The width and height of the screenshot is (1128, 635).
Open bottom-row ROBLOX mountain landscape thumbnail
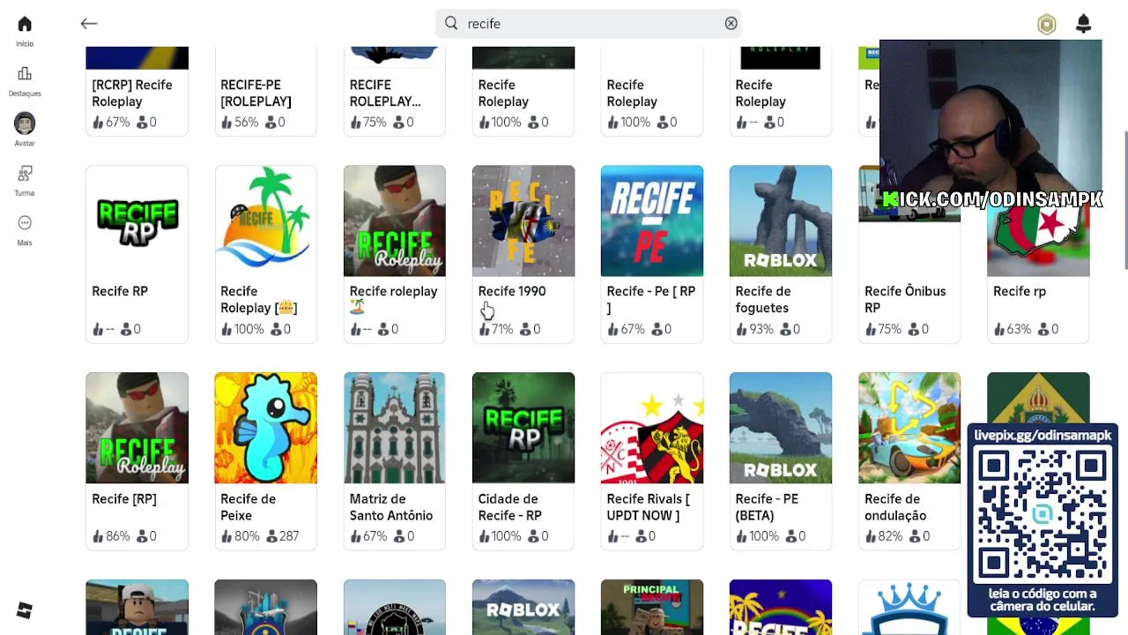[523, 607]
